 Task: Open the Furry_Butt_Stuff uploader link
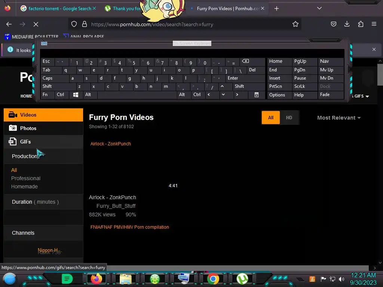(x=116, y=206)
